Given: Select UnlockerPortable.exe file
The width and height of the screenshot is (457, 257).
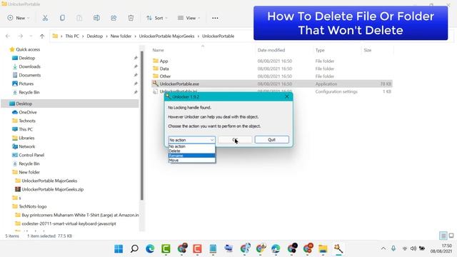Looking at the screenshot, I should point(271,84).
